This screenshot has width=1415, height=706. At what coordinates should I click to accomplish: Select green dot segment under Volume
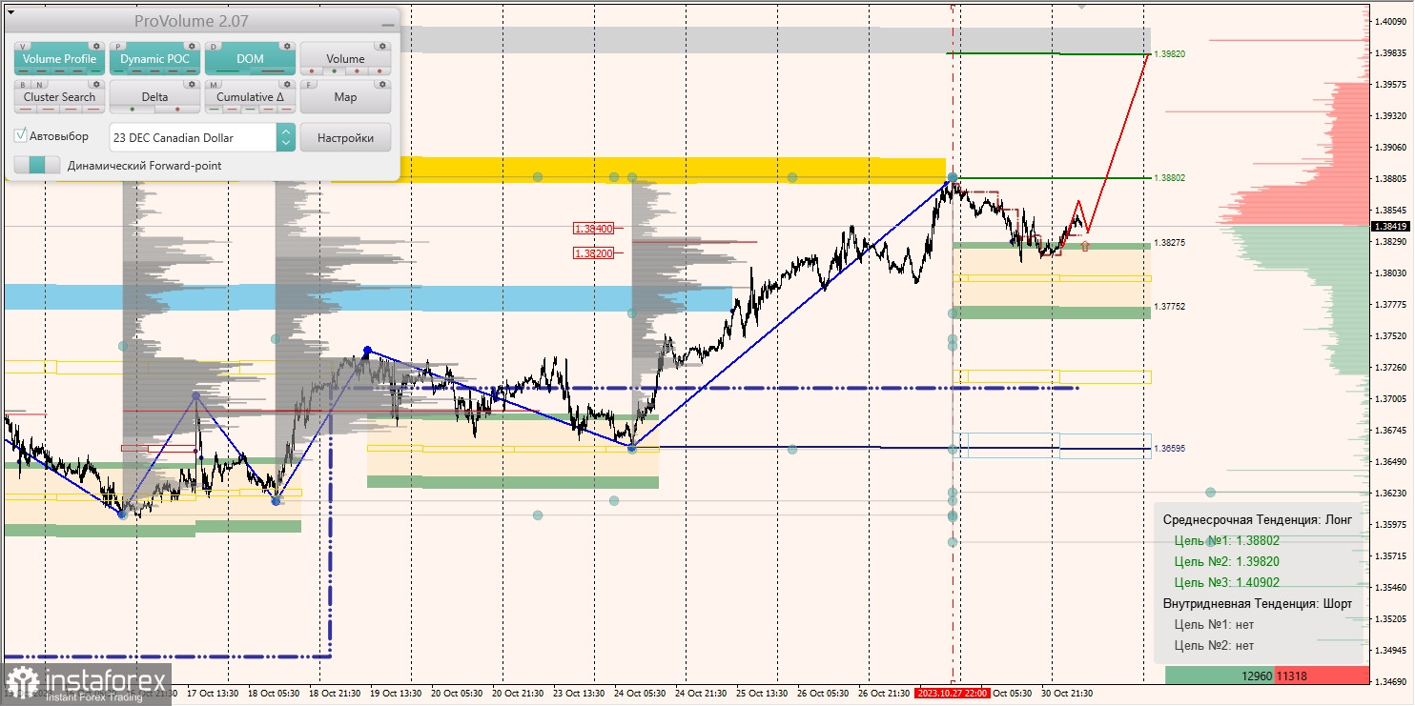point(335,71)
